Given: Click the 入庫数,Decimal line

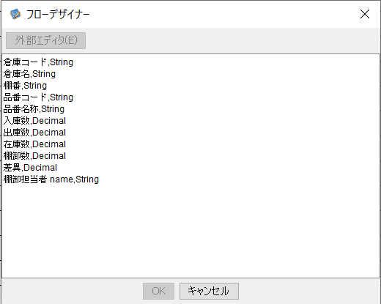Looking at the screenshot, I should (x=34, y=121).
